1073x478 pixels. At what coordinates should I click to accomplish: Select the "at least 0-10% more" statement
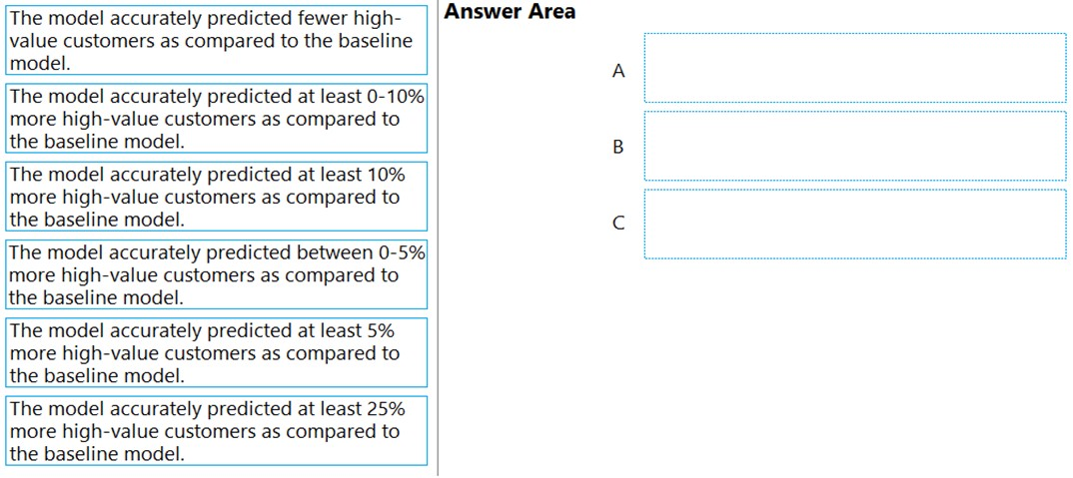tap(217, 119)
